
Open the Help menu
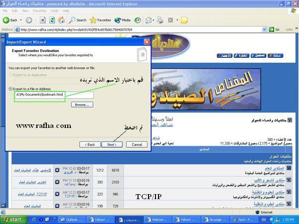(x=66, y=11)
